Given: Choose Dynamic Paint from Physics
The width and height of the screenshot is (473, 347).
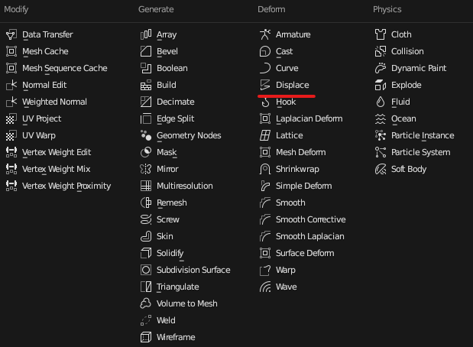Looking at the screenshot, I should pyautogui.click(x=419, y=68).
